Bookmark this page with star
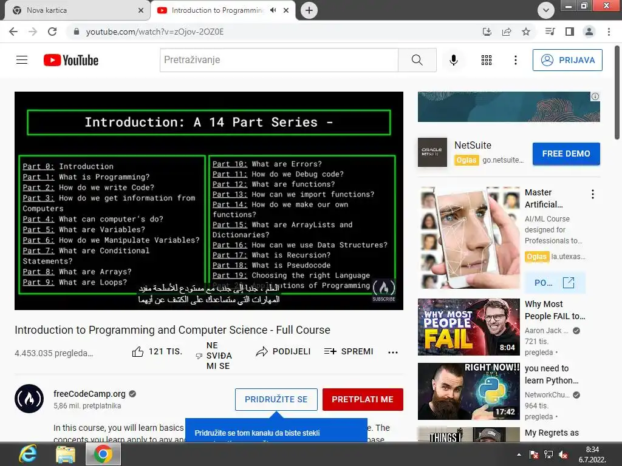 coord(526,32)
